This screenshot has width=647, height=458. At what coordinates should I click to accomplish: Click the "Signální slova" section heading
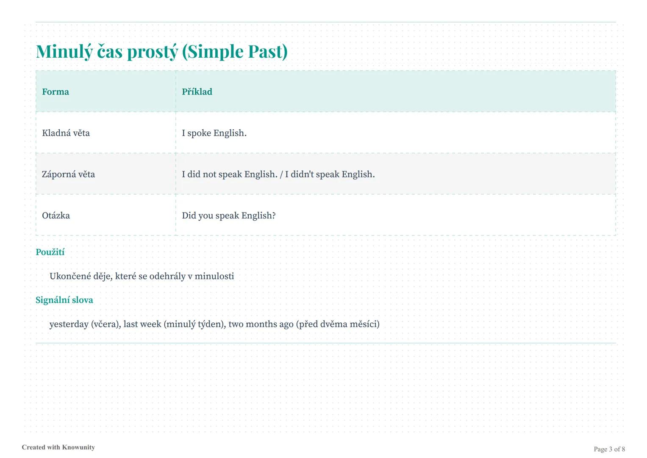pyautogui.click(x=64, y=300)
